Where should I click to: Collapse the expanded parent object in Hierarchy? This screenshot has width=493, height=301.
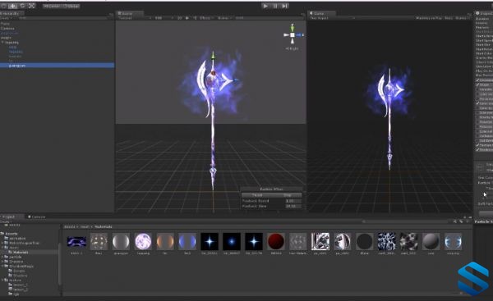click(x=2, y=42)
